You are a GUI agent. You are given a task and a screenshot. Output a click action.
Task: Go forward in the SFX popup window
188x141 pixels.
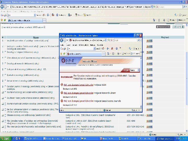65,40
